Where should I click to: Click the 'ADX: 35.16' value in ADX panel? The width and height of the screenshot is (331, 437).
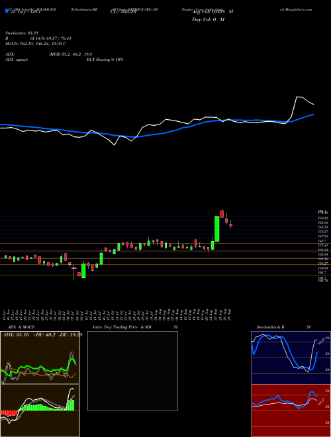click(16, 335)
